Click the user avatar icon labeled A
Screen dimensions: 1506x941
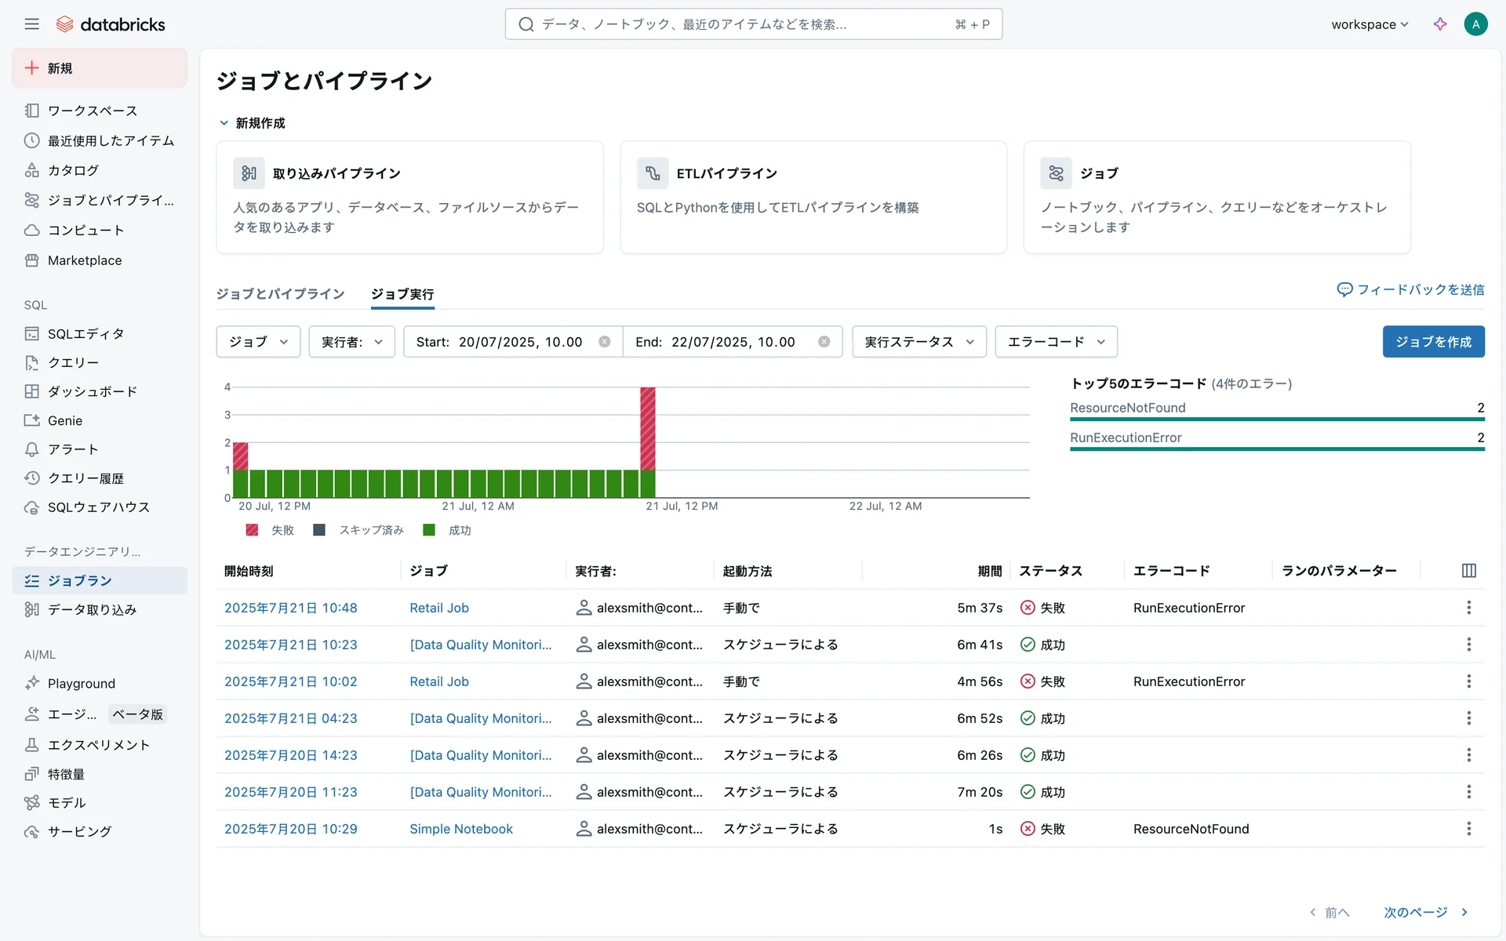click(x=1475, y=24)
